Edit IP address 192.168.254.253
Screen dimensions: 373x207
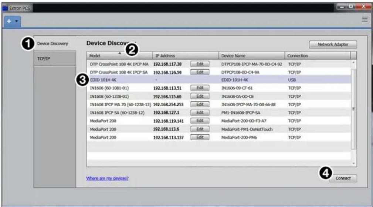tap(200, 104)
